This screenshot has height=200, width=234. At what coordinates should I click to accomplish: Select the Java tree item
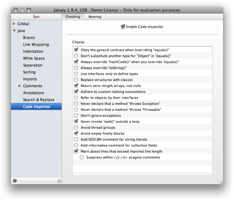click(x=21, y=31)
